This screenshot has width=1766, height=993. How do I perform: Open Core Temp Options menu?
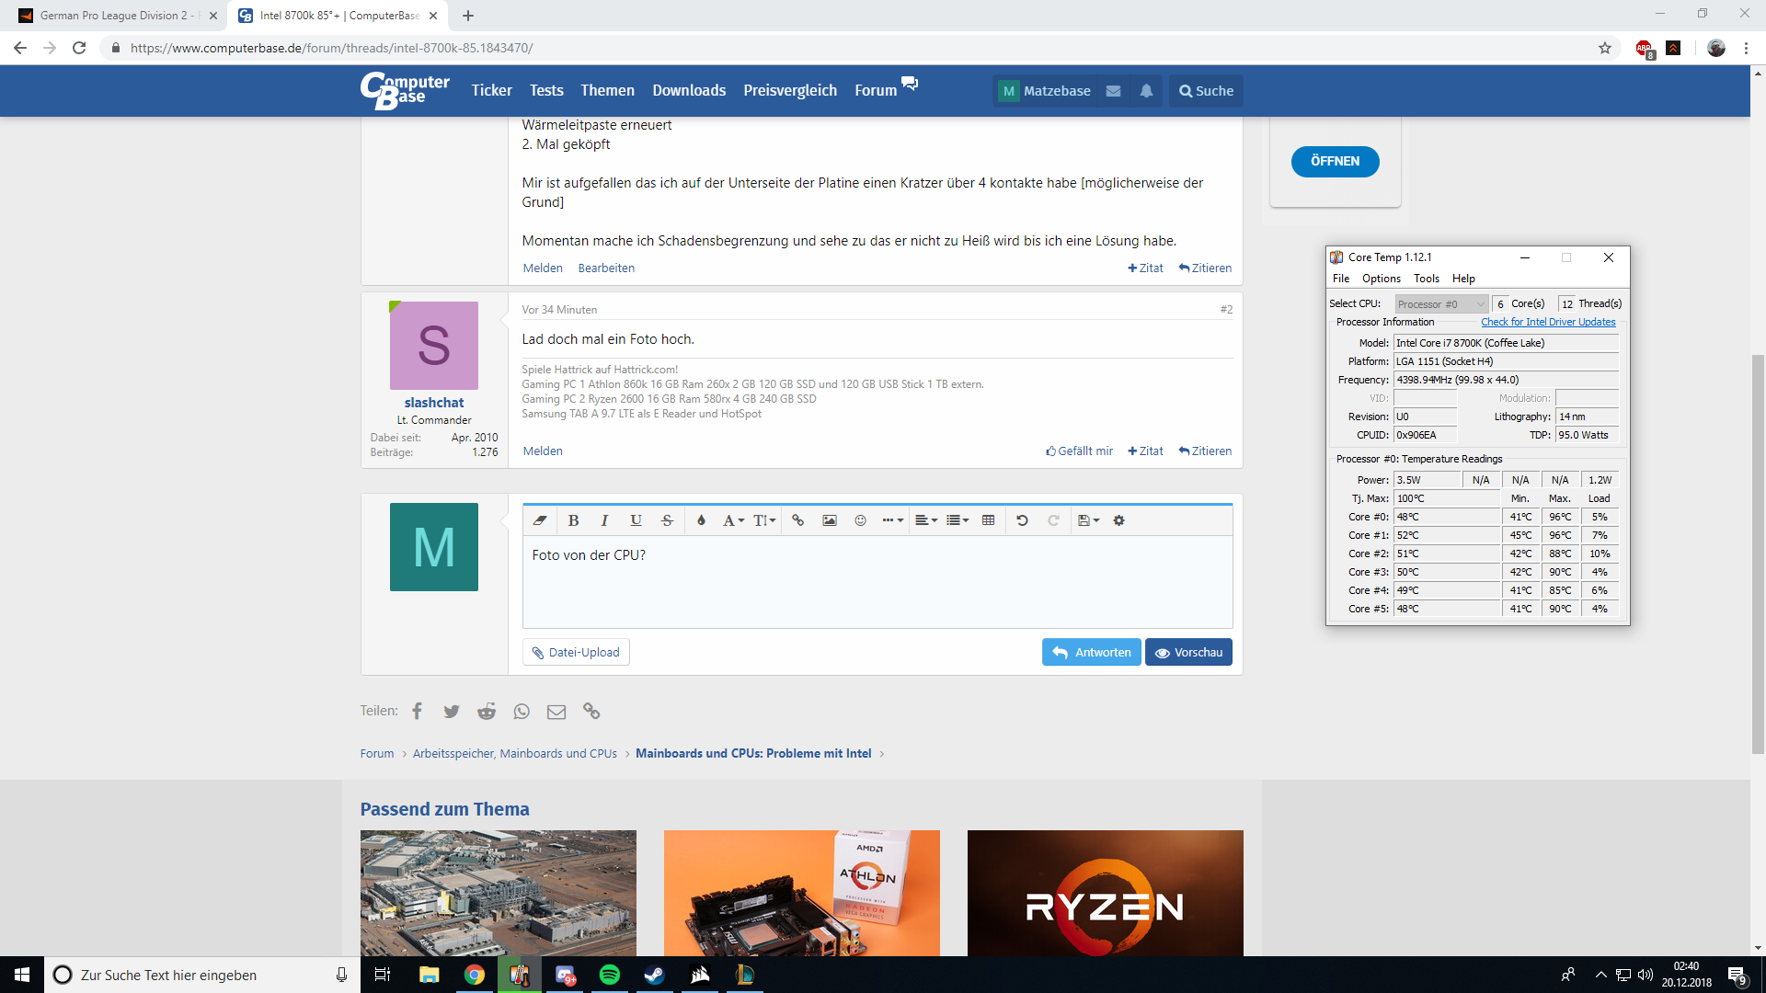tap(1381, 279)
